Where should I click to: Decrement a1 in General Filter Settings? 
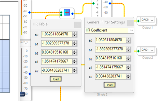(x=128, y=69)
